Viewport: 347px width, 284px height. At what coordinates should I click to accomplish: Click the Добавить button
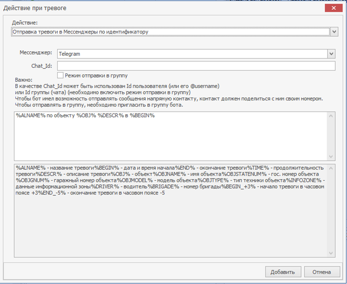click(x=283, y=272)
